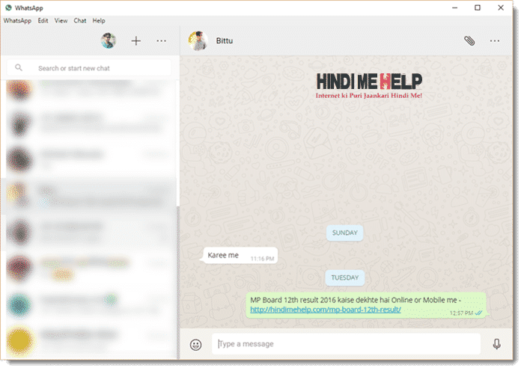
Task: Open the Edit menu
Action: pyautogui.click(x=43, y=21)
